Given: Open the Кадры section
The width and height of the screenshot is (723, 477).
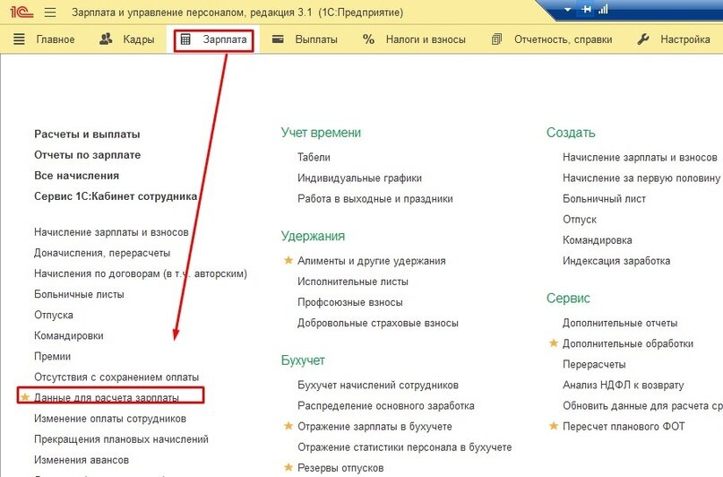Looking at the screenshot, I should [138, 39].
